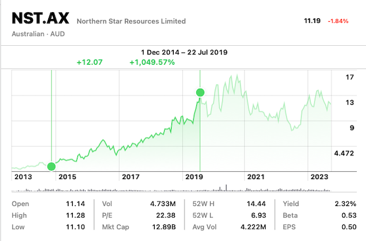Click the 2017 year axis label
366x241 pixels.
pos(130,177)
